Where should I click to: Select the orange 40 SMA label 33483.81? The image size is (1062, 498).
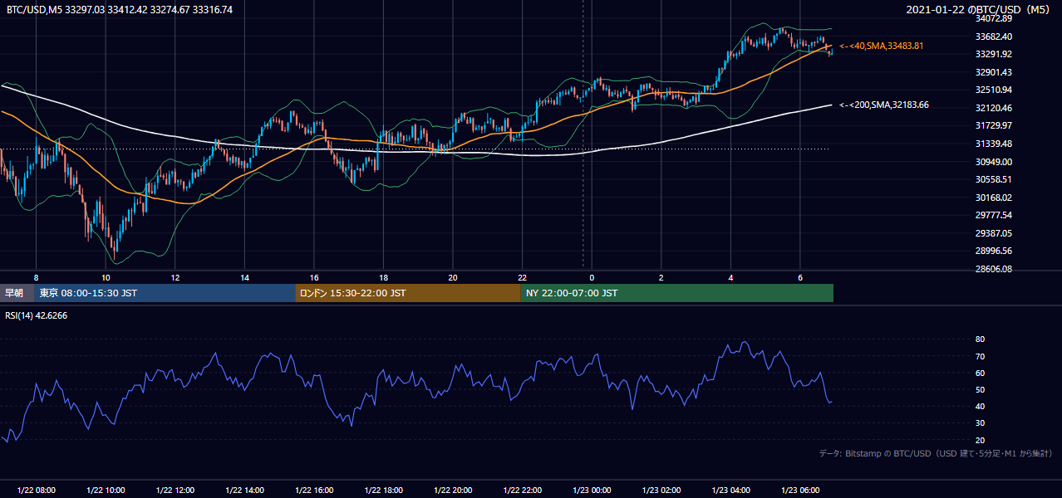pyautogui.click(x=882, y=46)
